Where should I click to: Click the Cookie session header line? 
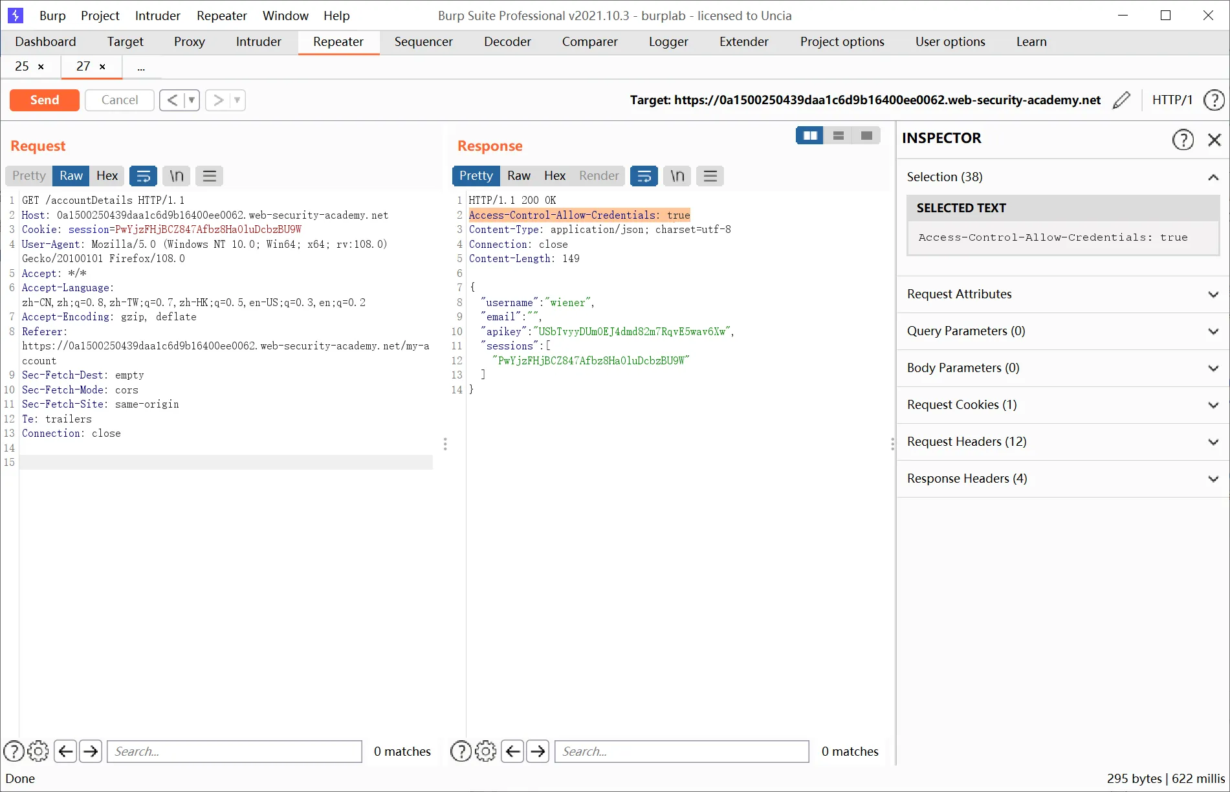[162, 229]
